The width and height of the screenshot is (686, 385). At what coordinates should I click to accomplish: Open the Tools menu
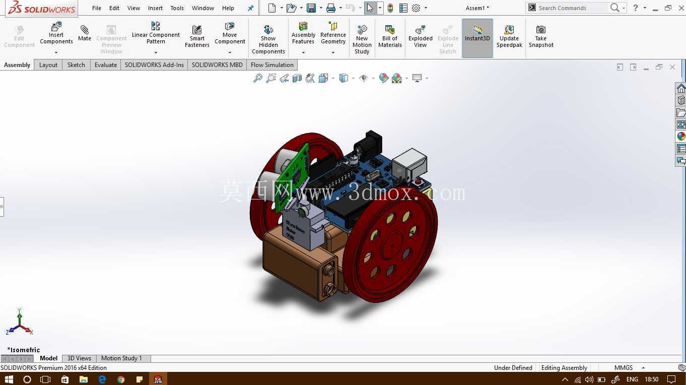click(x=177, y=8)
